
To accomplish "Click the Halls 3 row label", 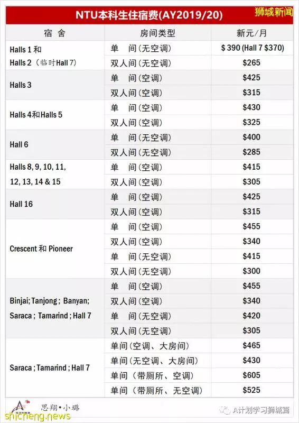I will click(x=21, y=85).
